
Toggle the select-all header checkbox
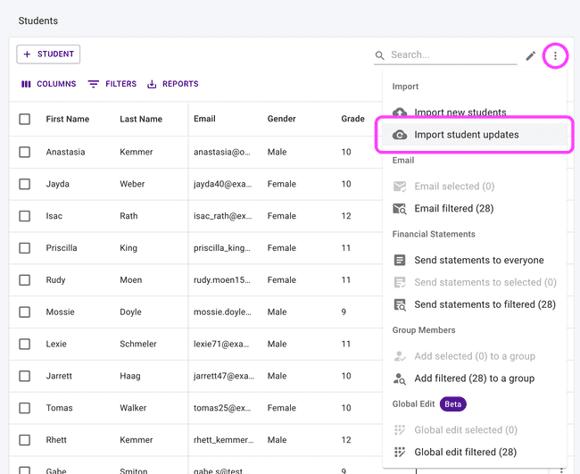25,120
